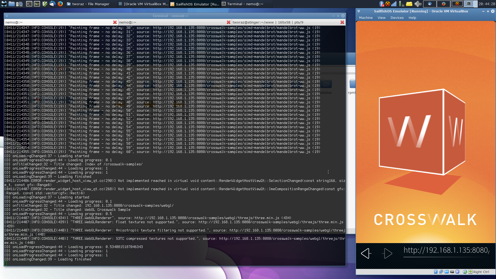Screen dimensions: 496x279
Task: Close the first nemo@:~ terminal tab
Action: point(115,22)
